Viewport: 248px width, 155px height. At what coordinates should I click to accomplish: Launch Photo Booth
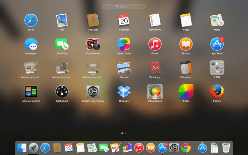93,44
